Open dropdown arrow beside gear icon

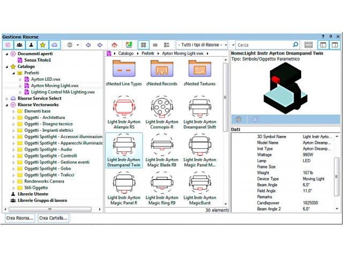(78, 45)
